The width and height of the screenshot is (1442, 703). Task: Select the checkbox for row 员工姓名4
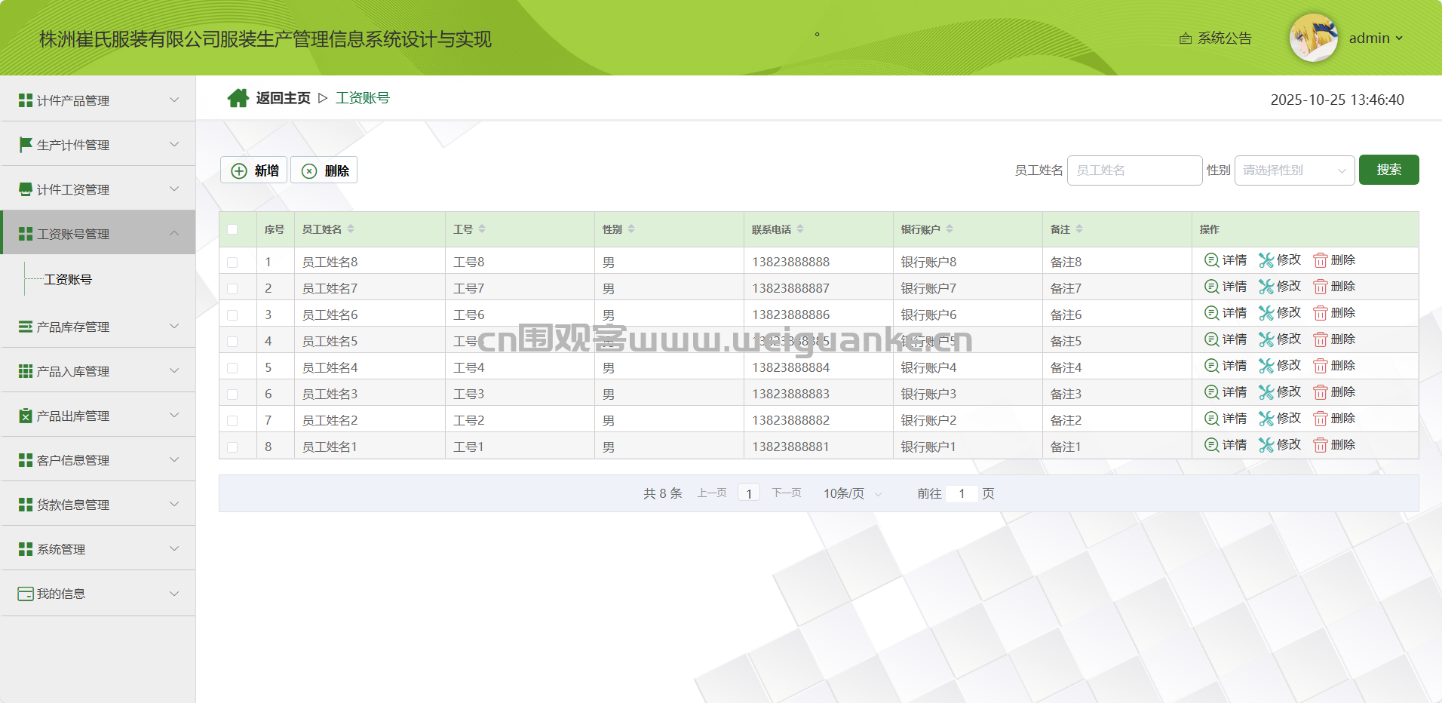click(232, 368)
